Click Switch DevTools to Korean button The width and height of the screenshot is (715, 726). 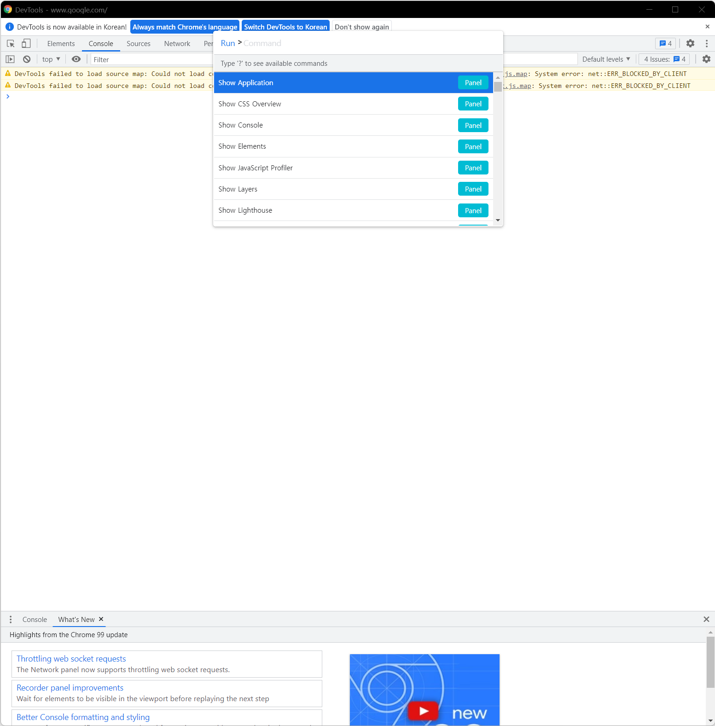285,27
